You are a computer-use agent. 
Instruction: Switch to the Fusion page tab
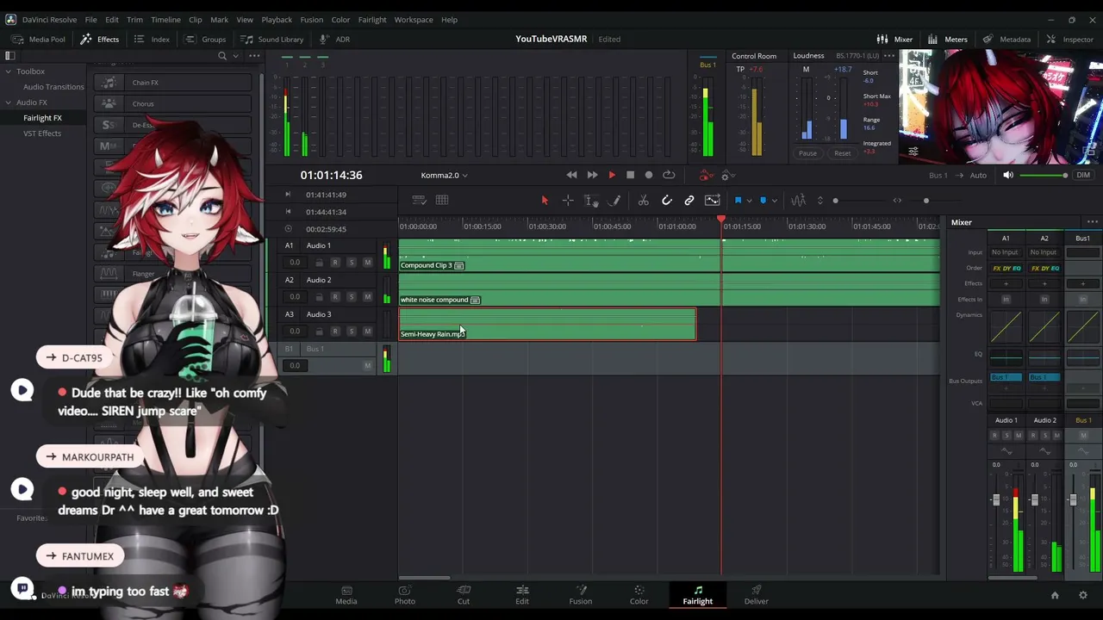580,594
